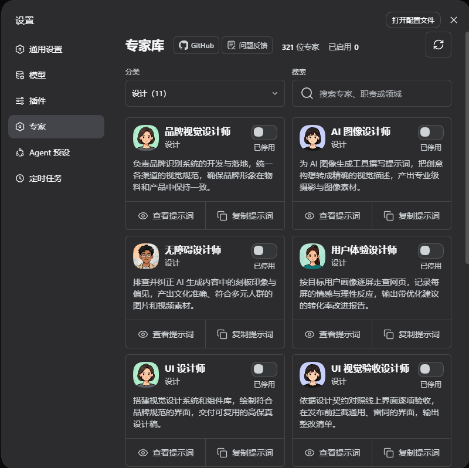Click the 问题反馈 note icon
This screenshot has height=468, width=469.
pos(231,46)
